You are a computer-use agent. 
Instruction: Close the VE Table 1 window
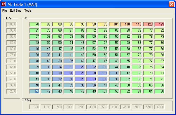[172, 4]
